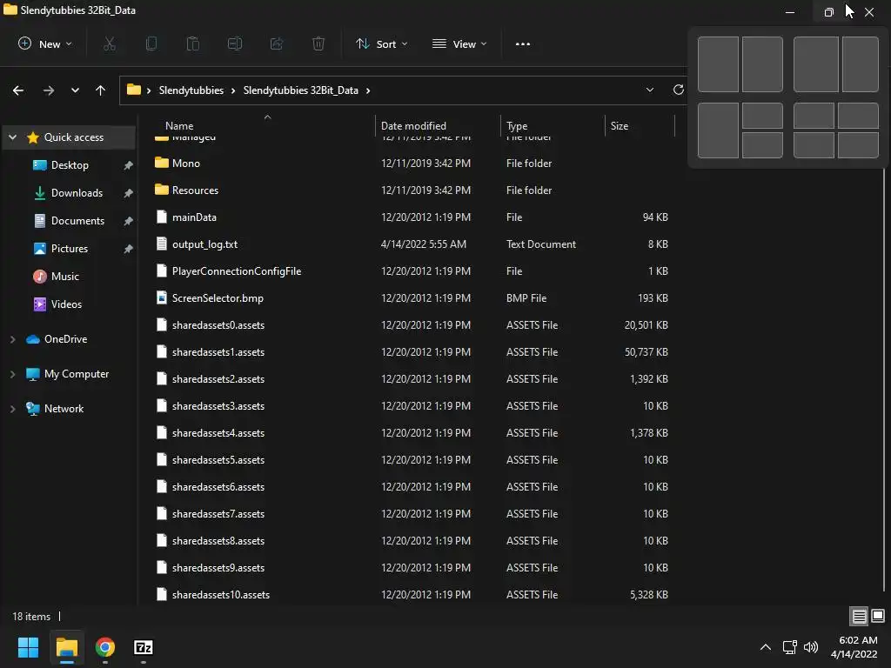891x668 pixels.
Task: Open the New item dropdown
Action: pyautogui.click(x=45, y=43)
